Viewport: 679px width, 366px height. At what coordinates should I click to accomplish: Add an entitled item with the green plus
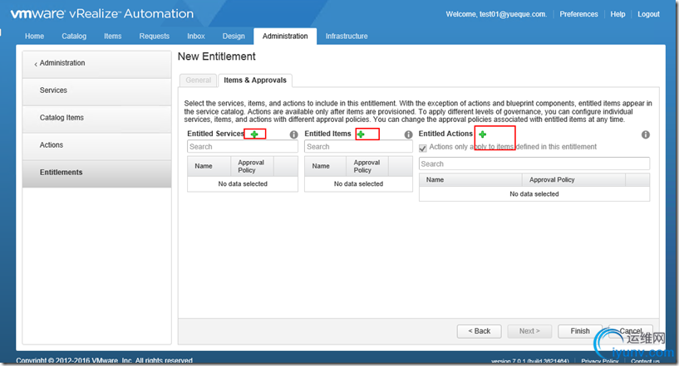pos(361,134)
